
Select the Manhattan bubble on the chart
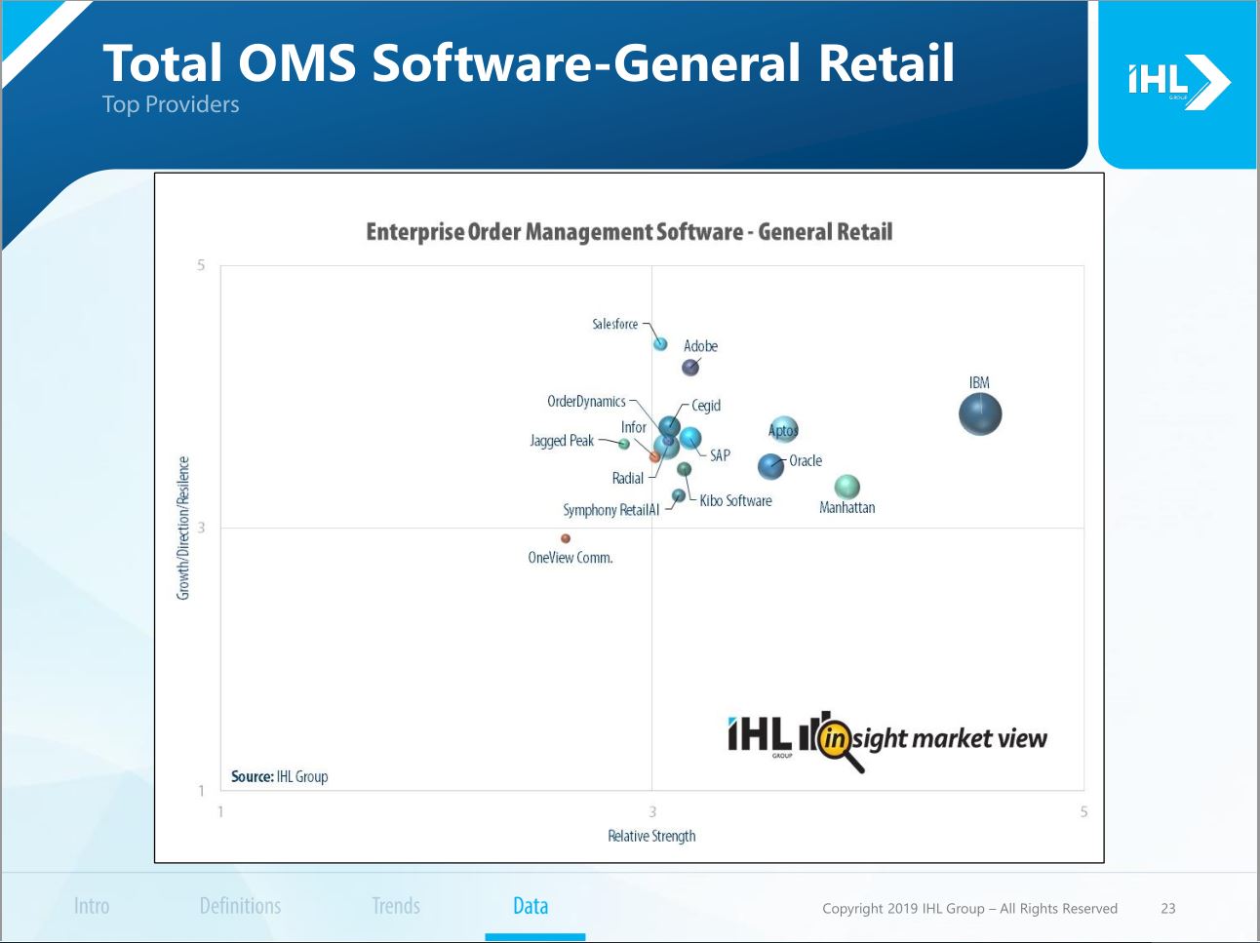tap(847, 487)
